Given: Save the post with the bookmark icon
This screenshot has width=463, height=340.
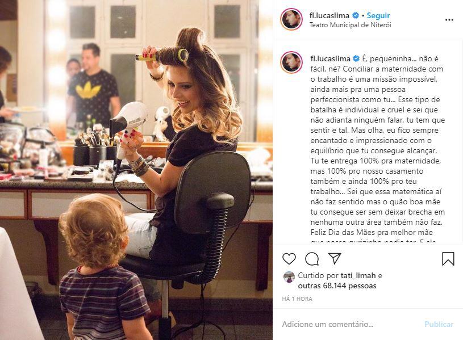Looking at the screenshot, I should [448, 258].
